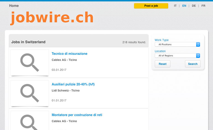Click the Location label
This screenshot has width=213, height=130.
[160, 51]
